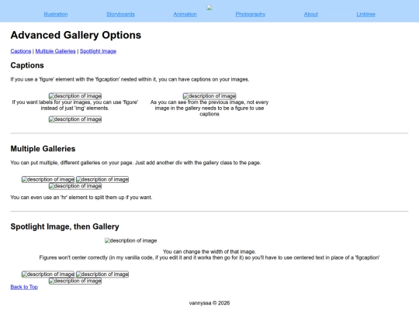This screenshot has height=314, width=419.
Task: Click the 'vannyssa © 2026' footer text
Action: [209, 303]
